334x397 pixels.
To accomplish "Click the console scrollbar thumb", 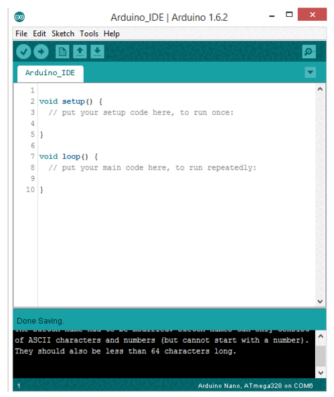I will click(321, 356).
